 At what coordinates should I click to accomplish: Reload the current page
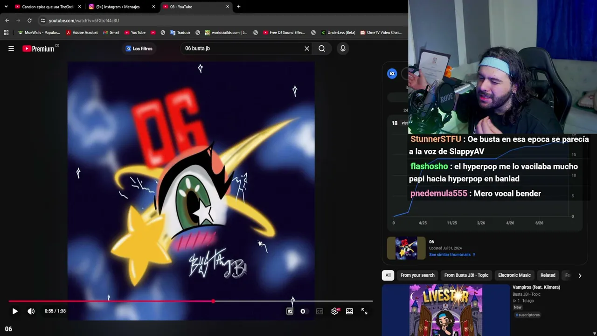point(29,21)
